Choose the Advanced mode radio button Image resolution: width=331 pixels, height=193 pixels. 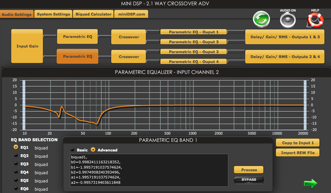click(x=93, y=150)
